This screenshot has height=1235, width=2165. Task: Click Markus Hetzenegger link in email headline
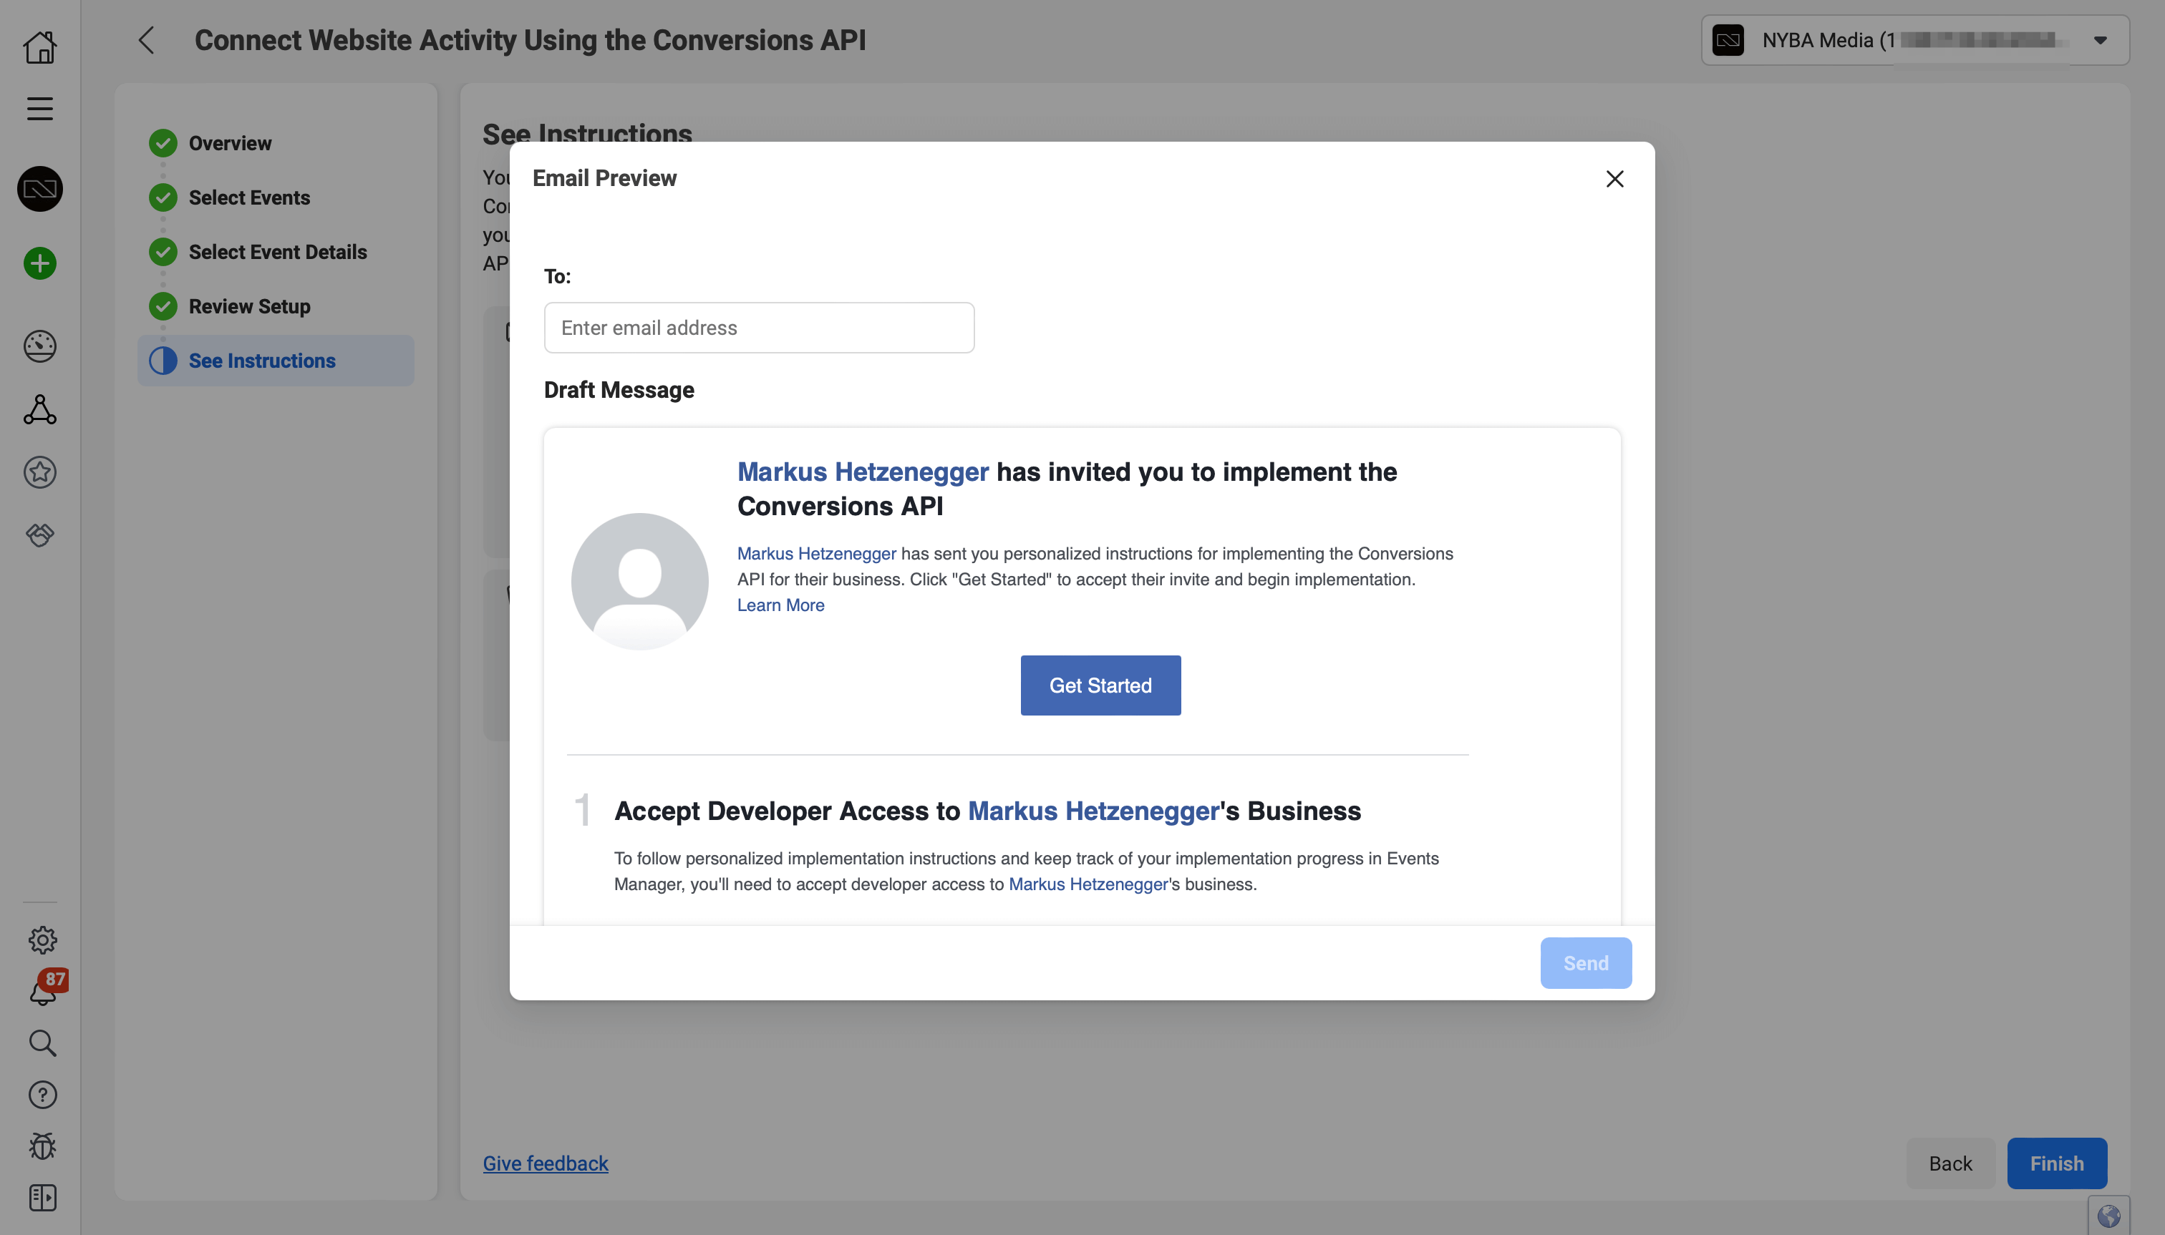click(862, 472)
